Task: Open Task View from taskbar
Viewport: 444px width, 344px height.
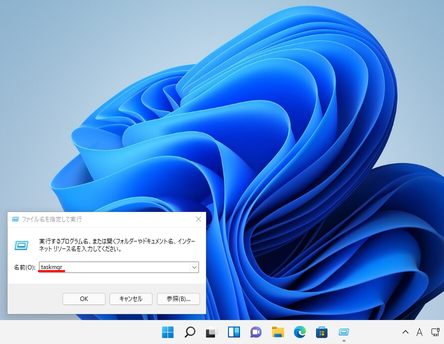Action: pos(212,332)
